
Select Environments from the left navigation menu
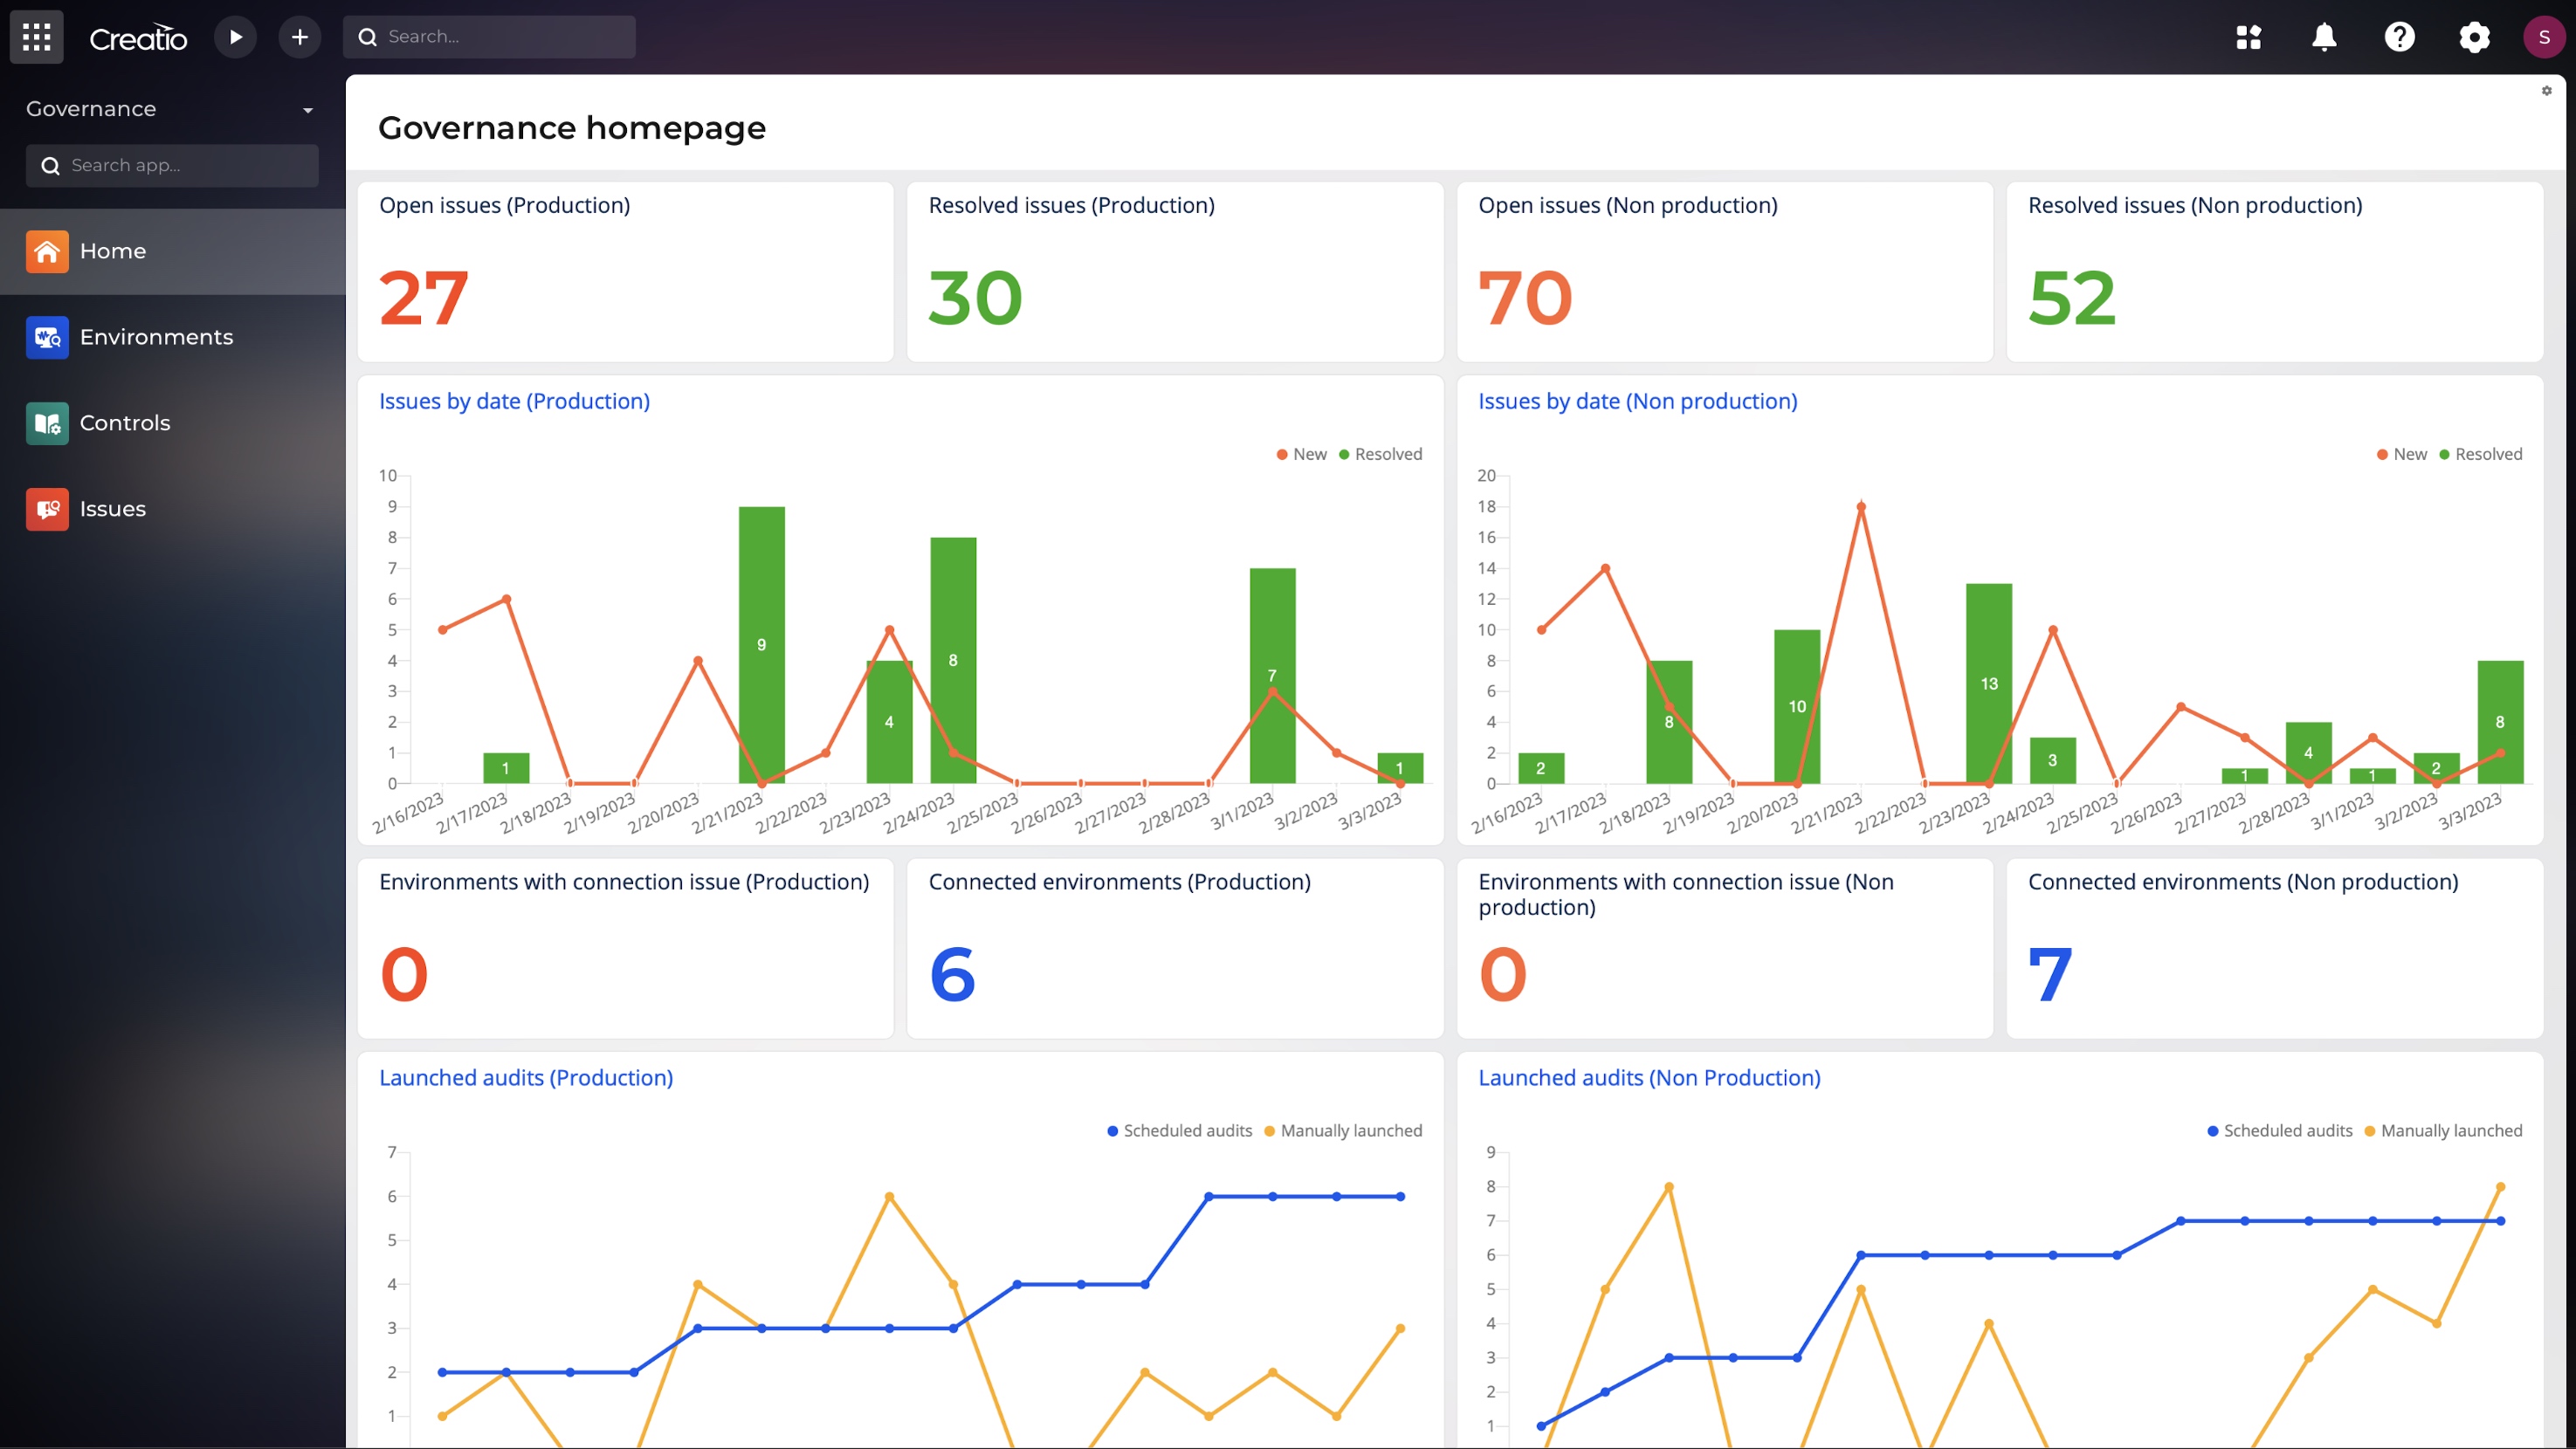[x=157, y=337]
